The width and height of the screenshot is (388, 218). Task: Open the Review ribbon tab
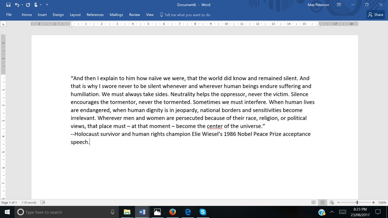pos(135,15)
